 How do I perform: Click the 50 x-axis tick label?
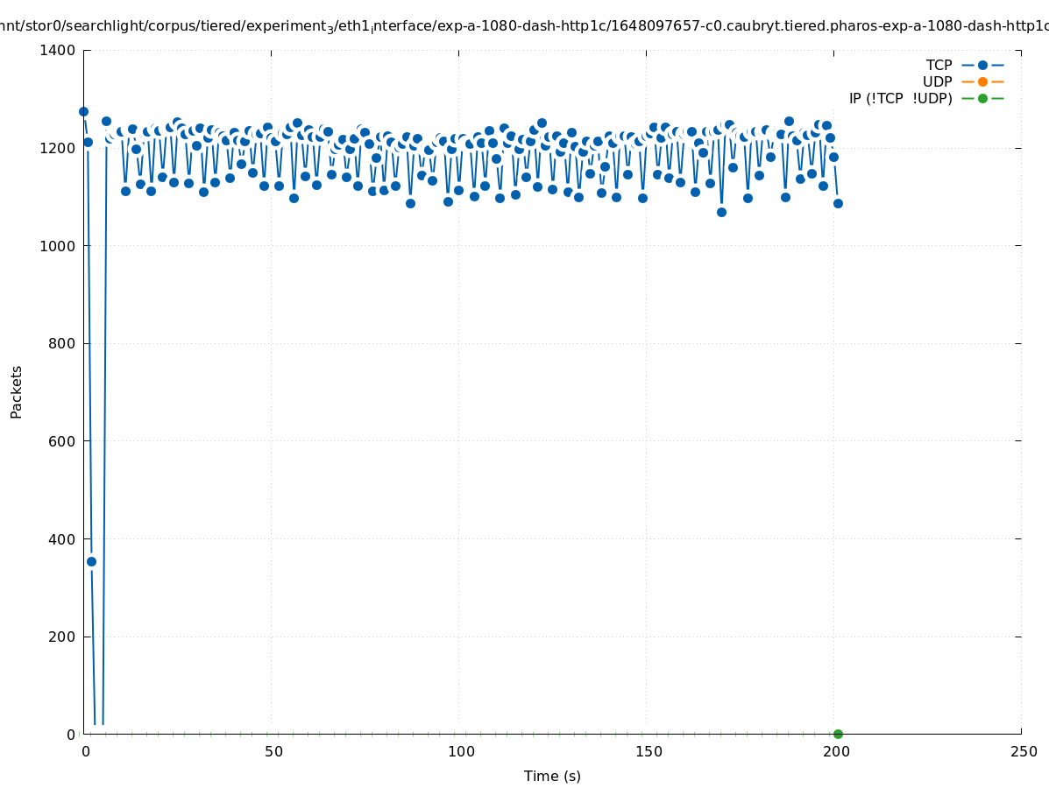click(x=273, y=752)
